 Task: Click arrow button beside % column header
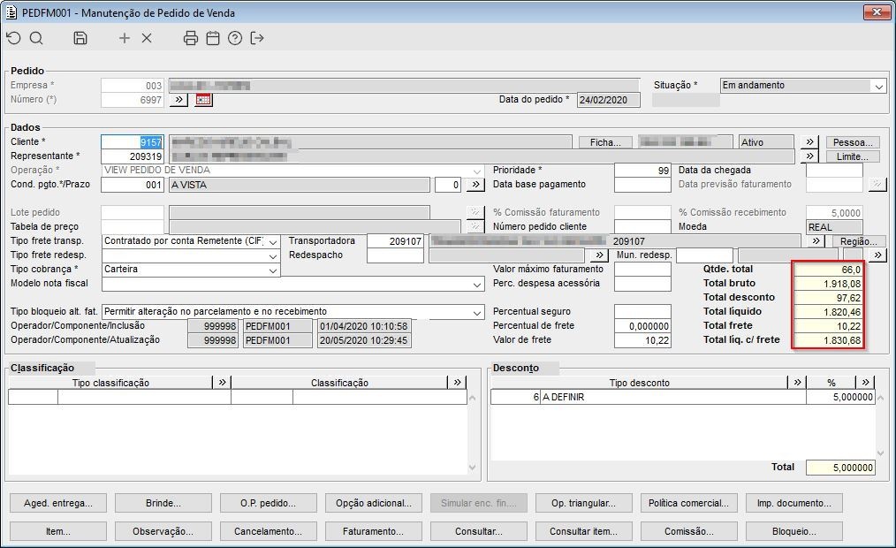865,383
